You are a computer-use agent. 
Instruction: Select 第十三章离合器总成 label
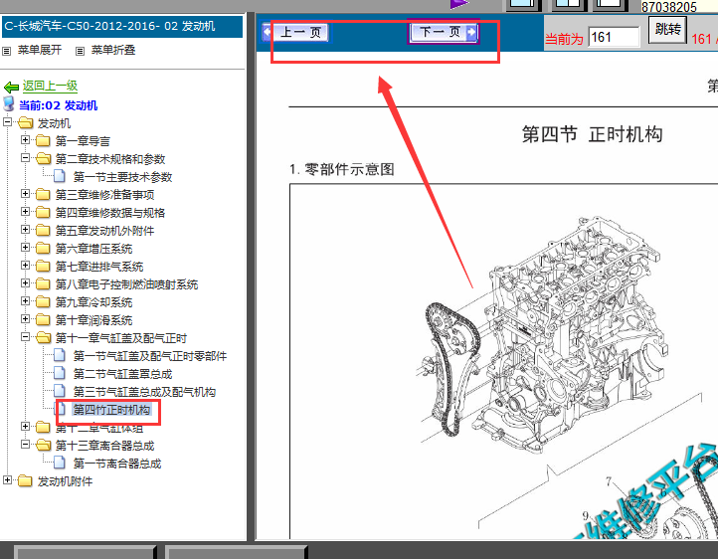click(104, 446)
